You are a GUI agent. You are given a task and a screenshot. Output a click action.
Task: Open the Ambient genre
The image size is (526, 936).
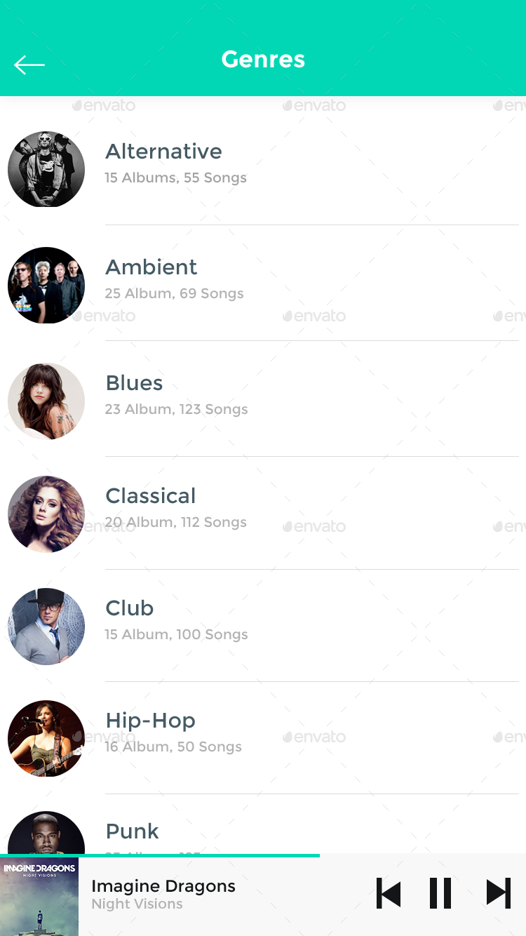pos(151,267)
